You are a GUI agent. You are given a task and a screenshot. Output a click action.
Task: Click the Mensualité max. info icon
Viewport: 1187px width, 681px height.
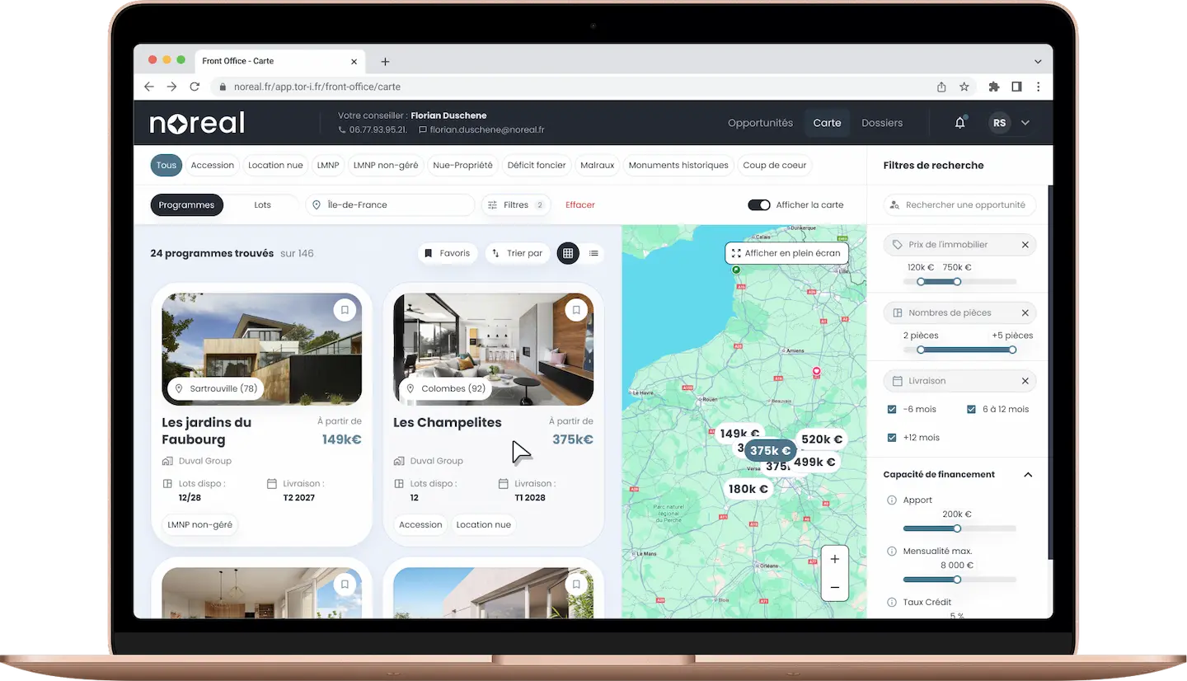point(891,552)
